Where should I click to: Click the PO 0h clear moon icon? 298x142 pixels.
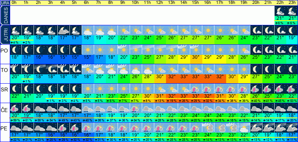tap(15, 50)
